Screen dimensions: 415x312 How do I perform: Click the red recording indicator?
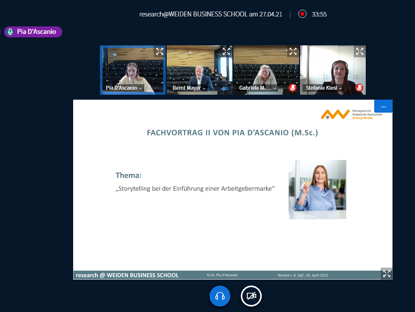click(302, 14)
